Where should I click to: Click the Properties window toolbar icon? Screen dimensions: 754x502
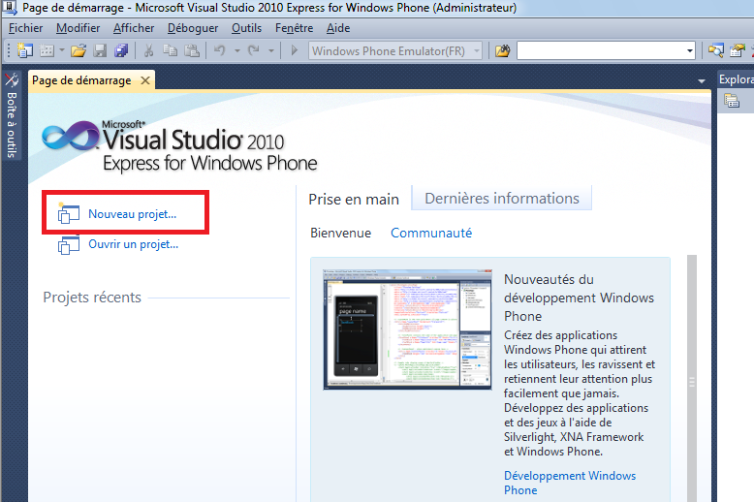pos(738,50)
